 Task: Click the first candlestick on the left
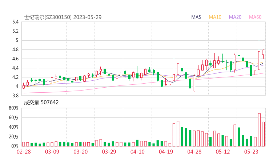click(x=24, y=87)
